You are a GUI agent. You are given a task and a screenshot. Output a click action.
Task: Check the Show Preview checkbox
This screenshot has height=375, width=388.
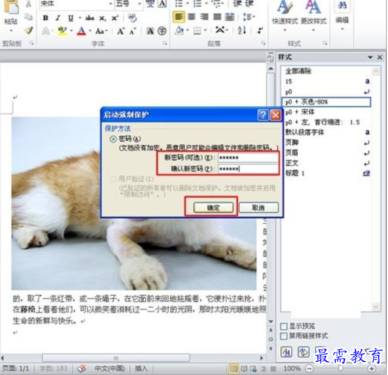(284, 326)
